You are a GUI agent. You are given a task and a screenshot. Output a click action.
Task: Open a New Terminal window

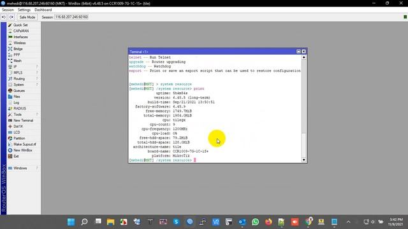pos(23,120)
